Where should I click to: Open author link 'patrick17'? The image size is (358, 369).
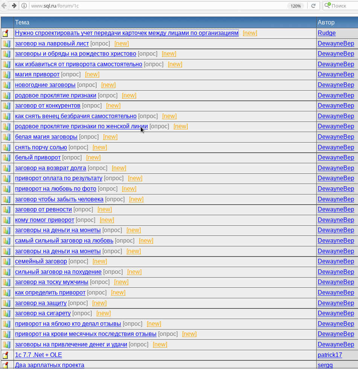click(330, 355)
